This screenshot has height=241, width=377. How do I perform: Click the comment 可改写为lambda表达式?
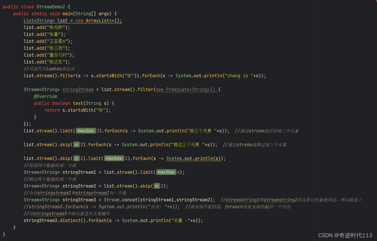(49, 69)
